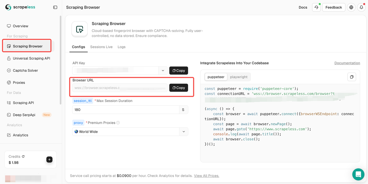
Task: Click the Universal Scraping API lock icon
Action: pos(9,58)
